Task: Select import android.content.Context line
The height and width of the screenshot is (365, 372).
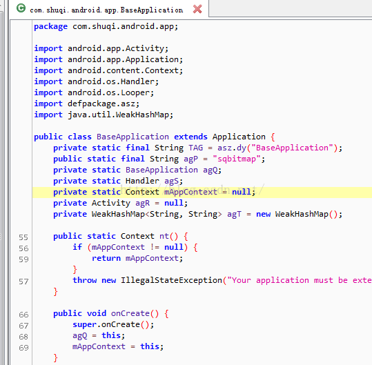Action: pyautogui.click(x=108, y=70)
